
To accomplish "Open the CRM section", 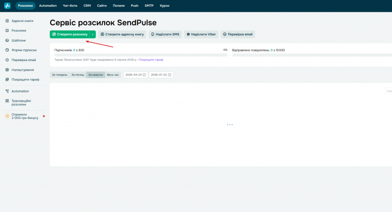I will 87,6.
